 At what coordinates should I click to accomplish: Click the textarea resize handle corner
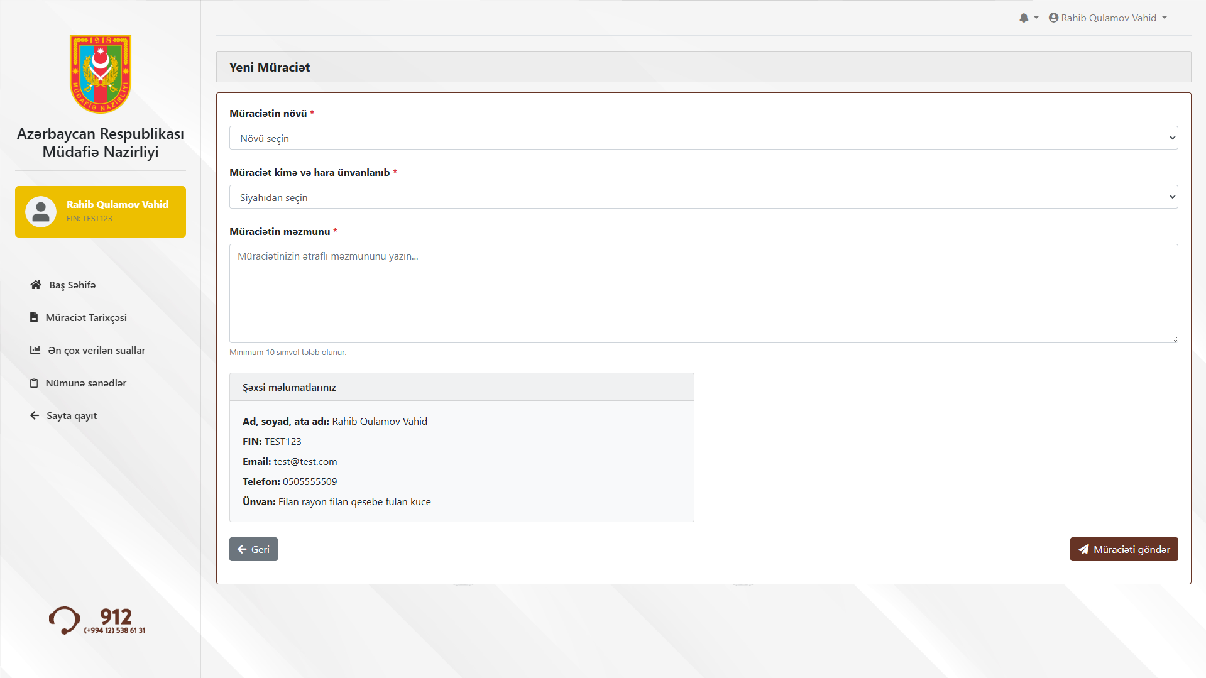coord(1174,339)
